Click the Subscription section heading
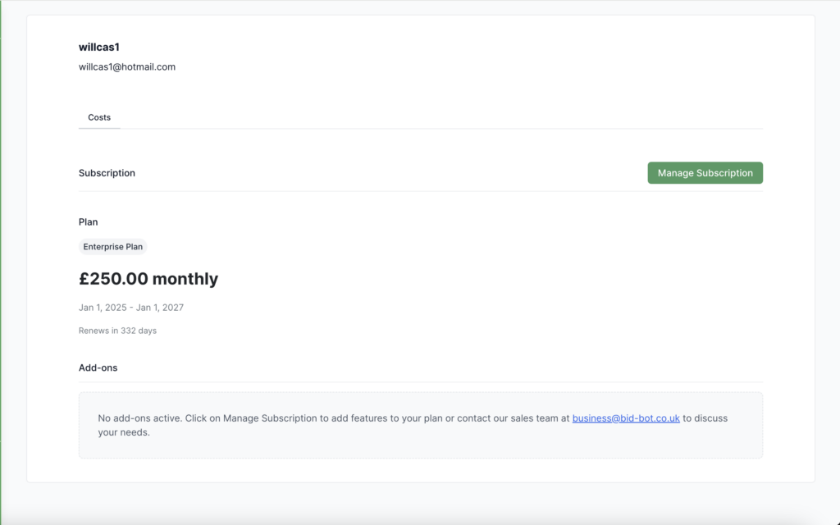840x525 pixels. 107,173
